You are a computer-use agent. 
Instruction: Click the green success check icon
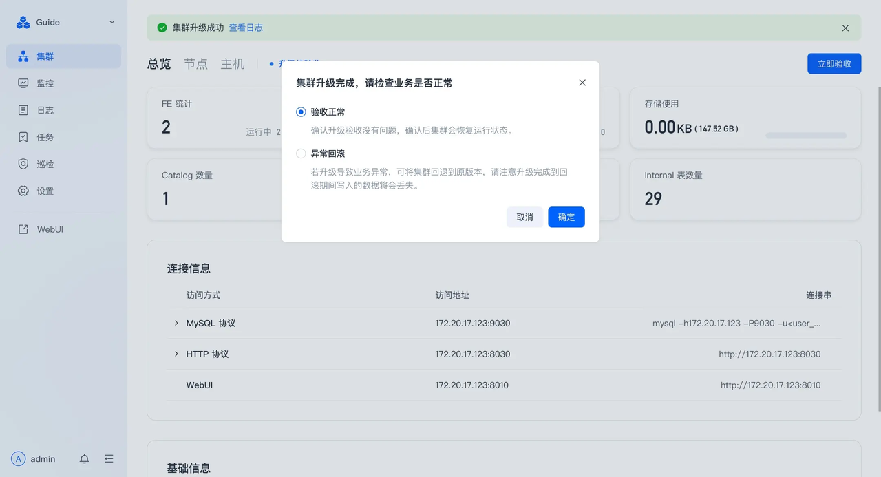click(162, 28)
